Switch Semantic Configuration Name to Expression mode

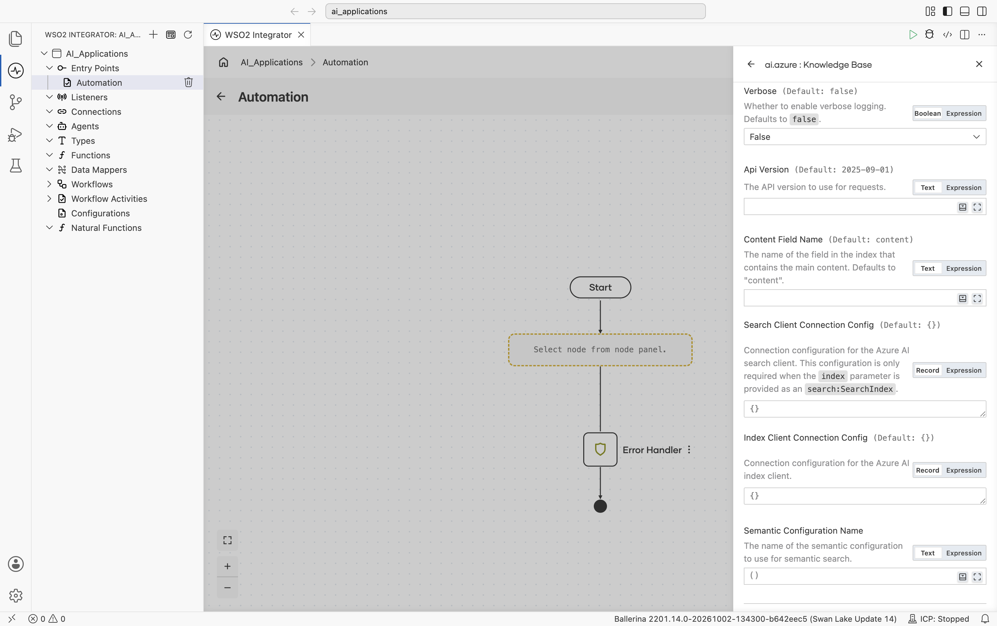pyautogui.click(x=963, y=553)
